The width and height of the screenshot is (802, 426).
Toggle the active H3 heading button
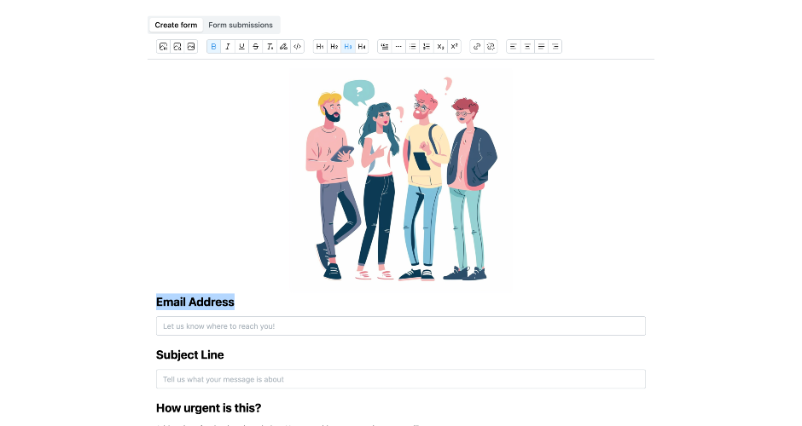[x=348, y=47]
